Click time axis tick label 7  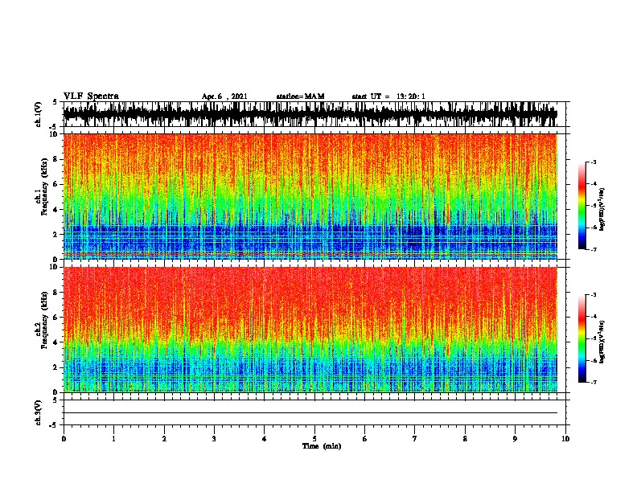click(415, 439)
